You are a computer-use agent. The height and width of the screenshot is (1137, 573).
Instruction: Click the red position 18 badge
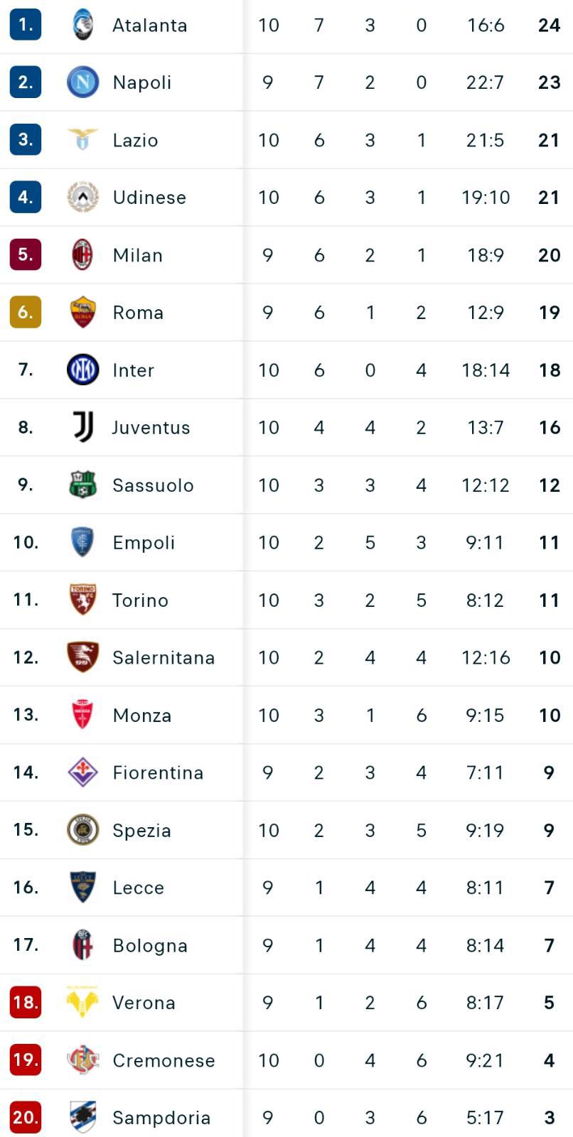coord(26,1002)
